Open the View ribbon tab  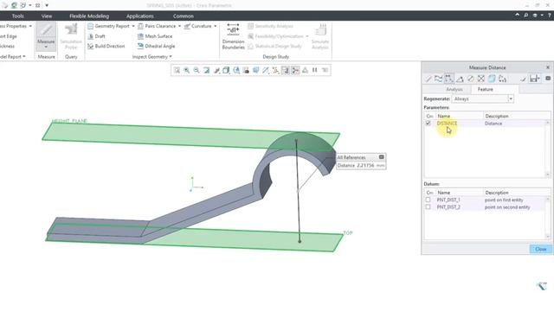click(x=46, y=16)
